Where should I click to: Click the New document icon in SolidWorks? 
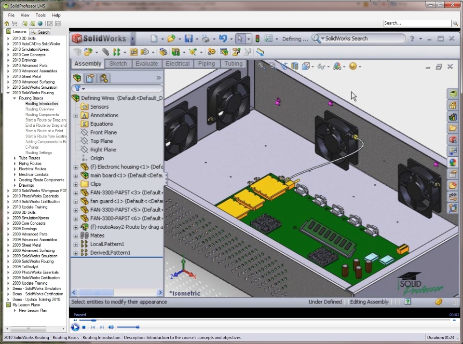(154, 39)
